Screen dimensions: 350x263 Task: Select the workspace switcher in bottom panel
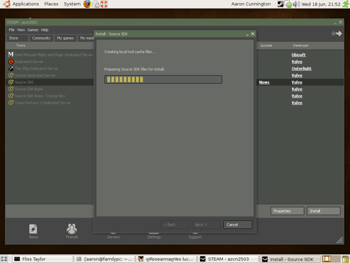tap(331, 259)
